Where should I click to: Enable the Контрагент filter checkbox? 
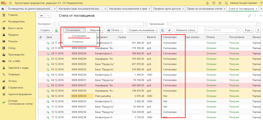[55, 24]
